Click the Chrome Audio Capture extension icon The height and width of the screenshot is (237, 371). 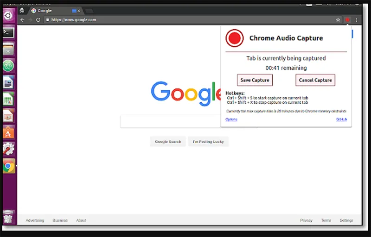347,20
